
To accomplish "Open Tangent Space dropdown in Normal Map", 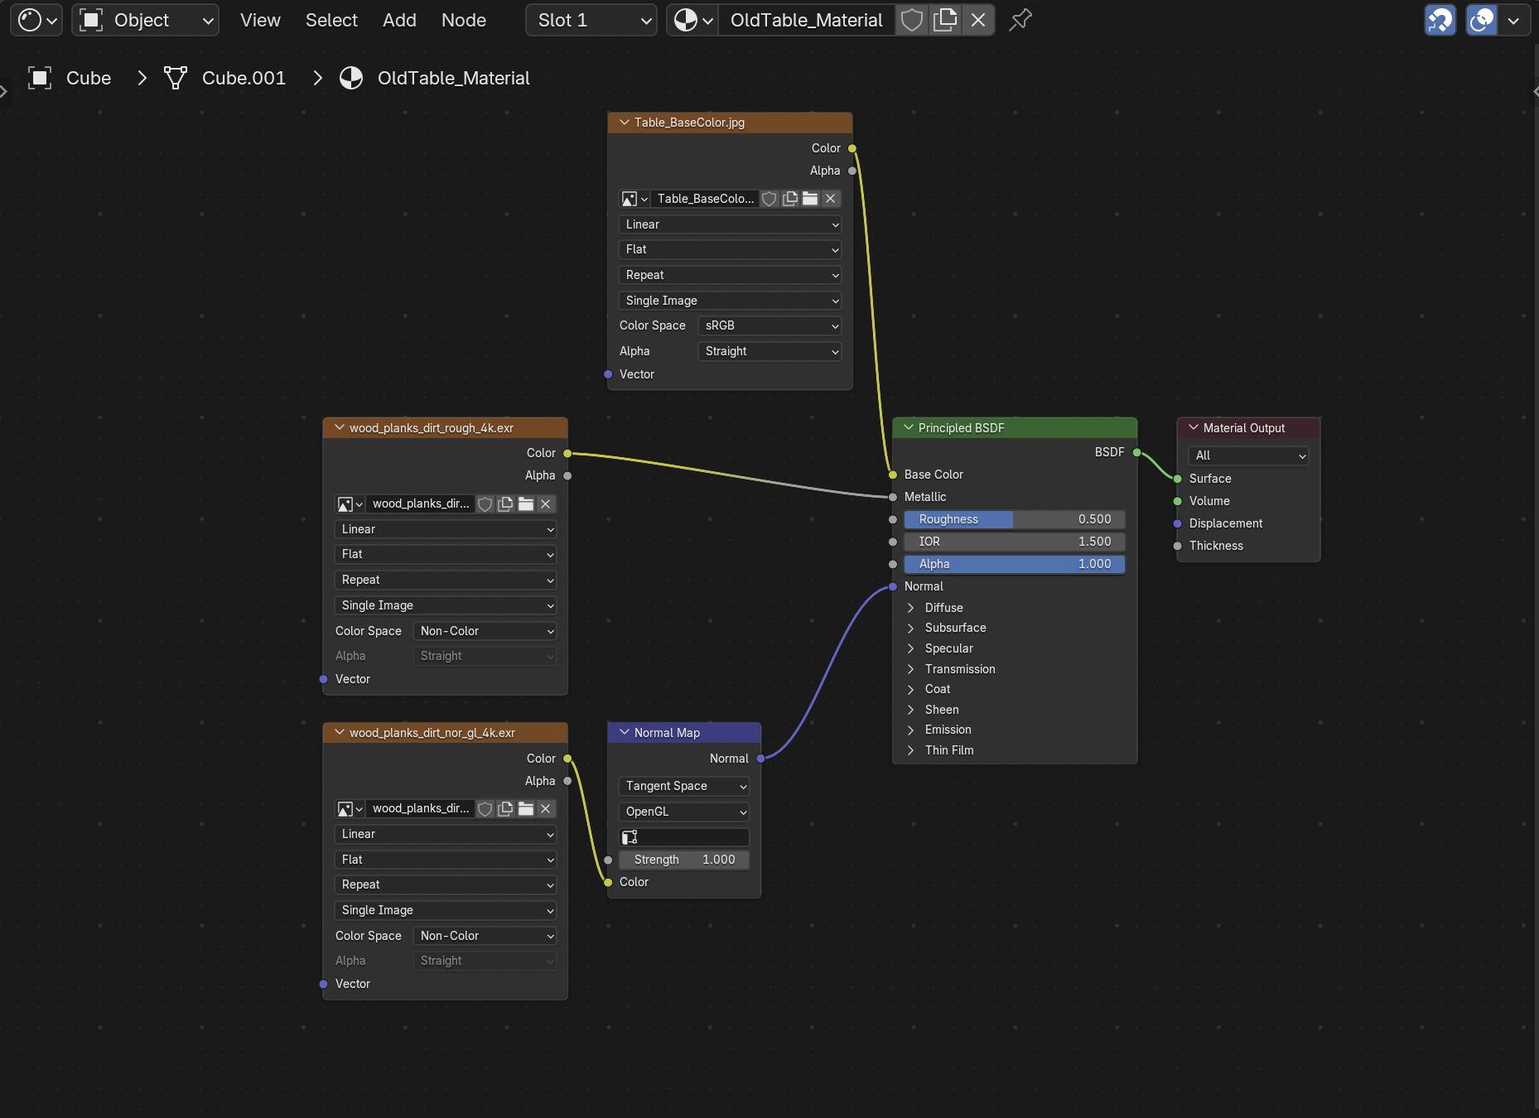I will click(684, 786).
